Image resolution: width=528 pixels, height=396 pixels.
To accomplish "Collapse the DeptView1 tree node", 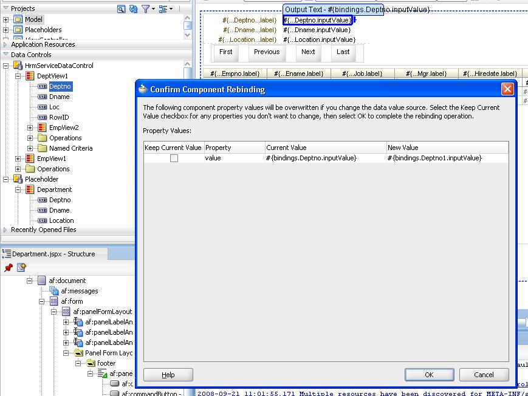I will tap(18, 76).
